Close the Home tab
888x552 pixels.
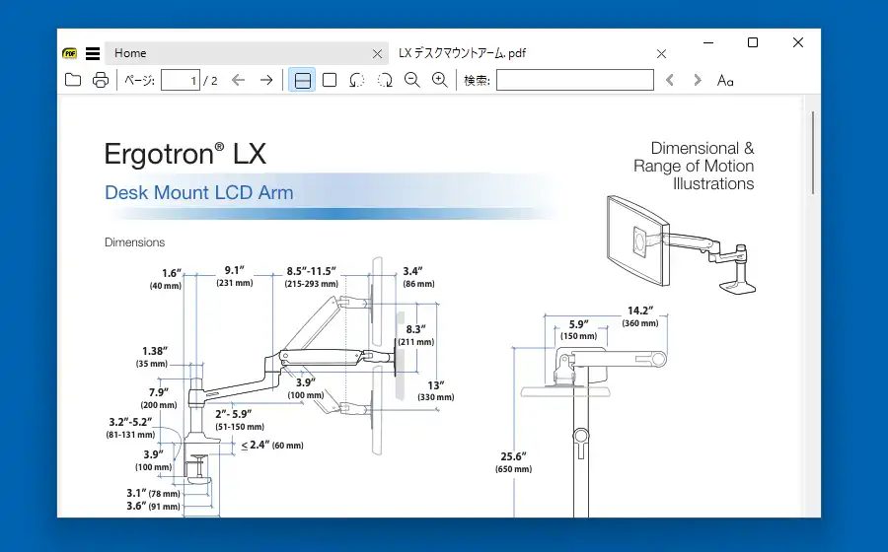(x=377, y=54)
